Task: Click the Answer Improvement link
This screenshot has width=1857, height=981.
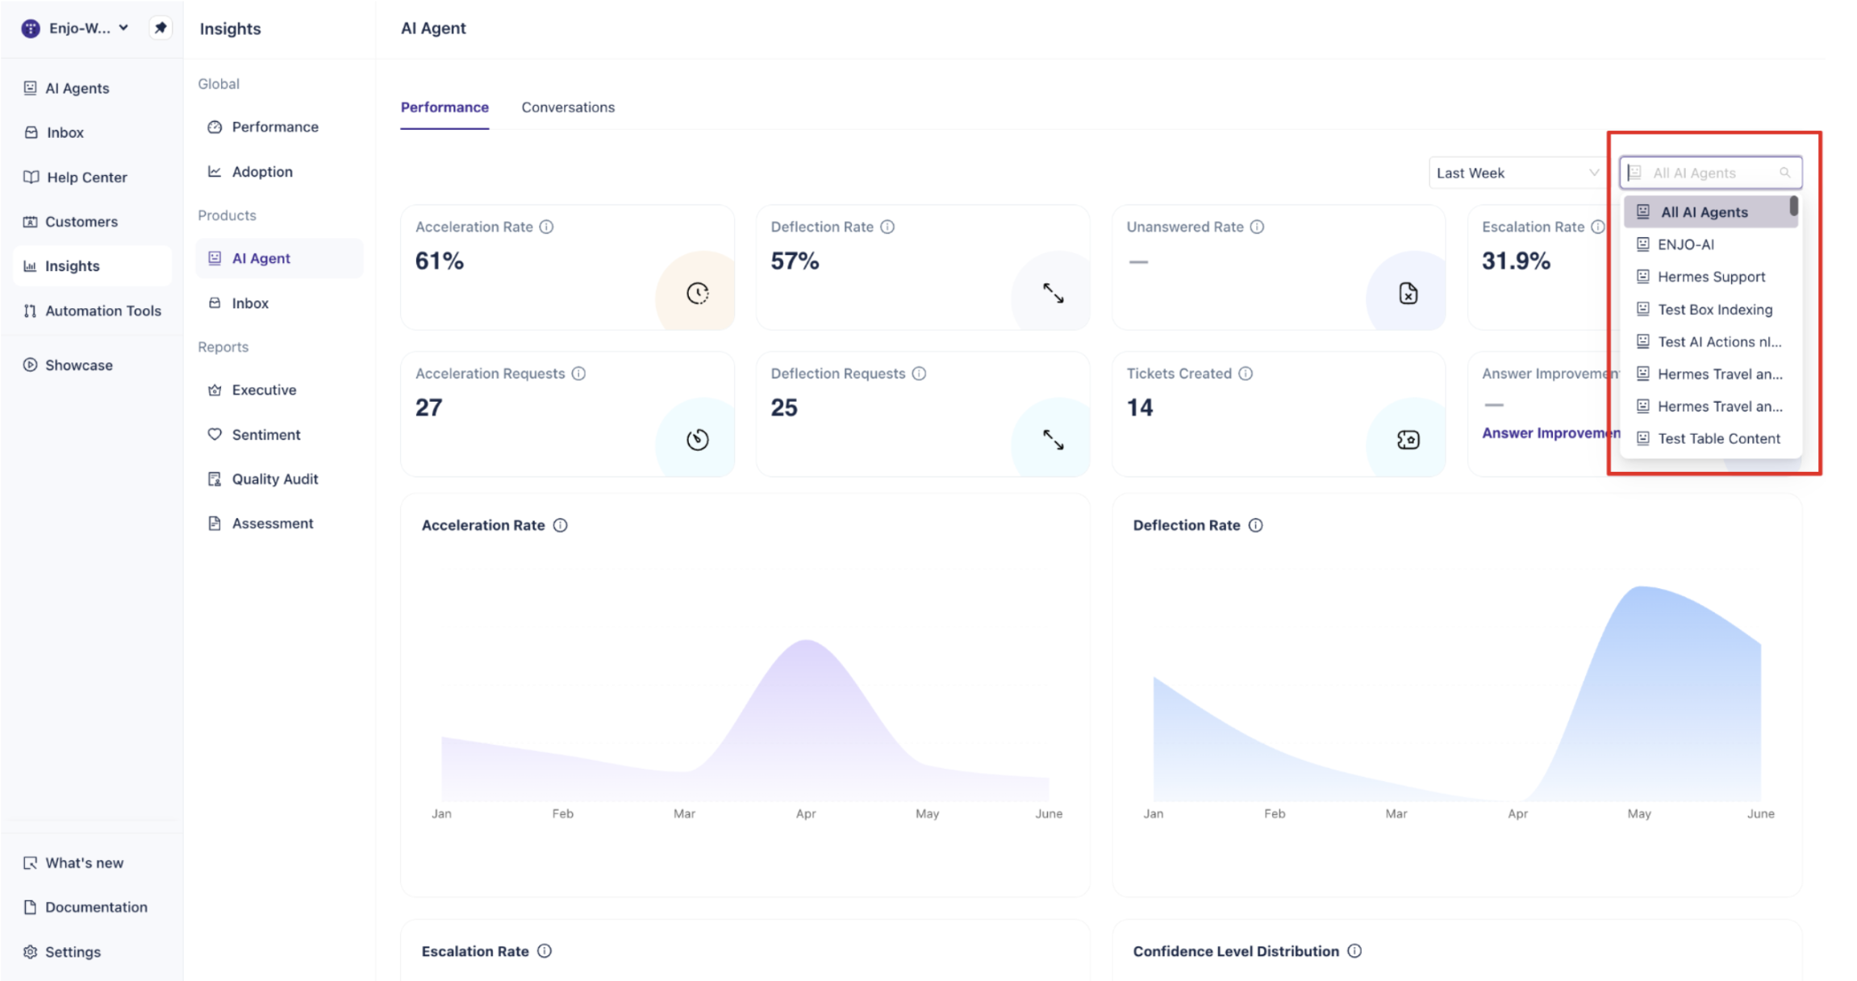Action: point(1550,433)
